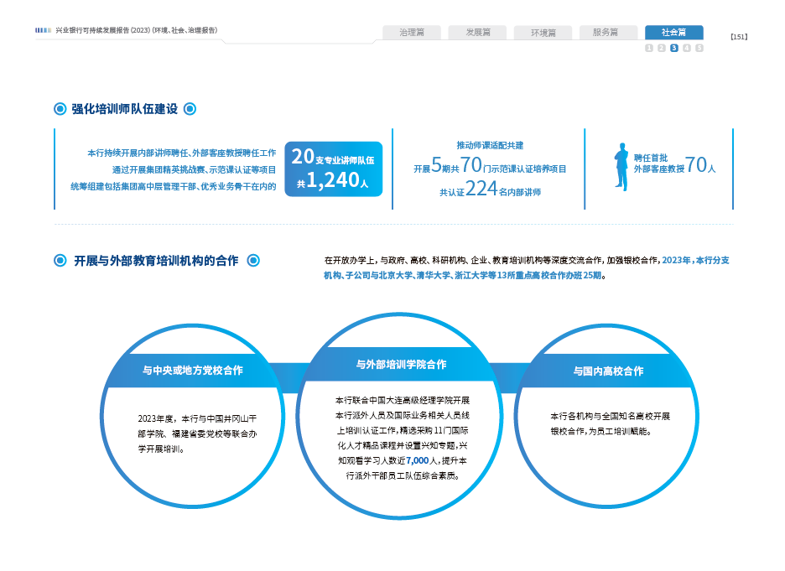The height and width of the screenshot is (571, 785).
Task: Click the 与国内高校合作 banner
Action: (x=608, y=370)
